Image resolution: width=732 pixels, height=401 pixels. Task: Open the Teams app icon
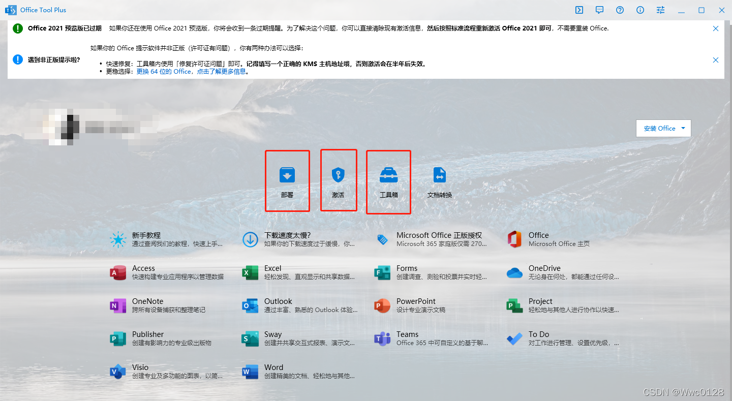click(x=382, y=338)
